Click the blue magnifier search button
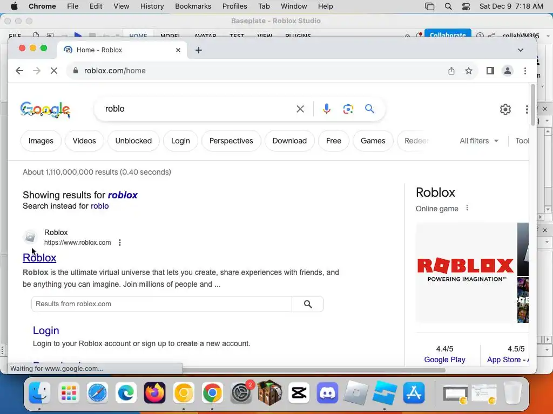 click(x=369, y=109)
